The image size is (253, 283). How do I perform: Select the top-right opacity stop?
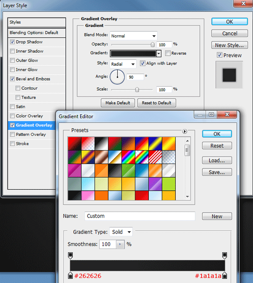point(224,256)
